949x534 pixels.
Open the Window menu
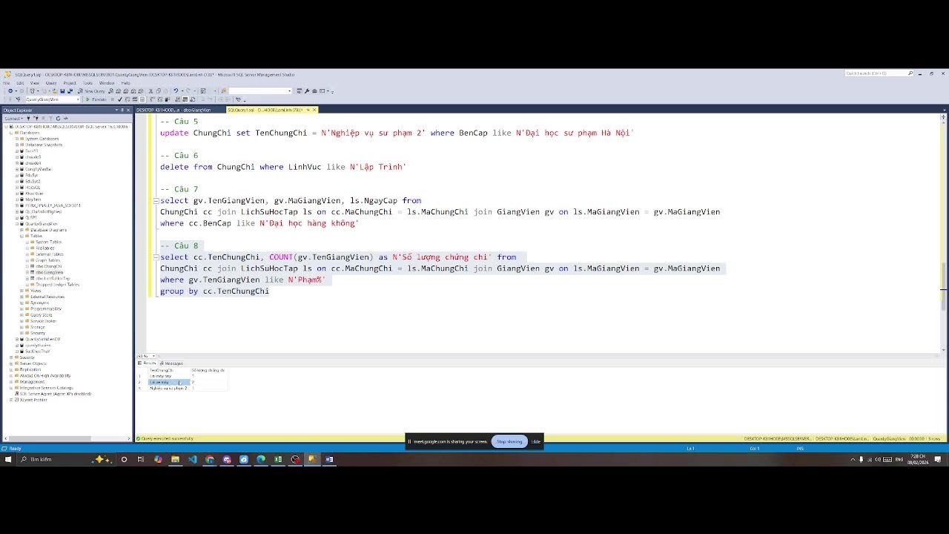[x=107, y=83]
